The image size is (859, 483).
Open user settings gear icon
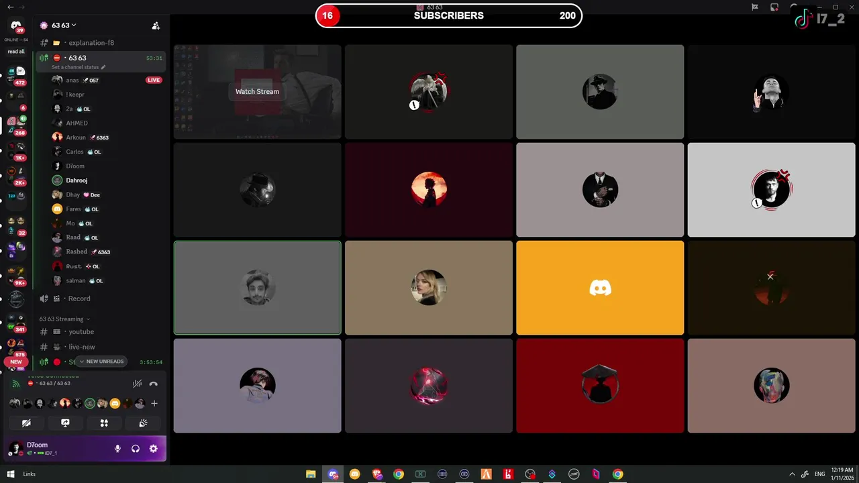tap(153, 449)
